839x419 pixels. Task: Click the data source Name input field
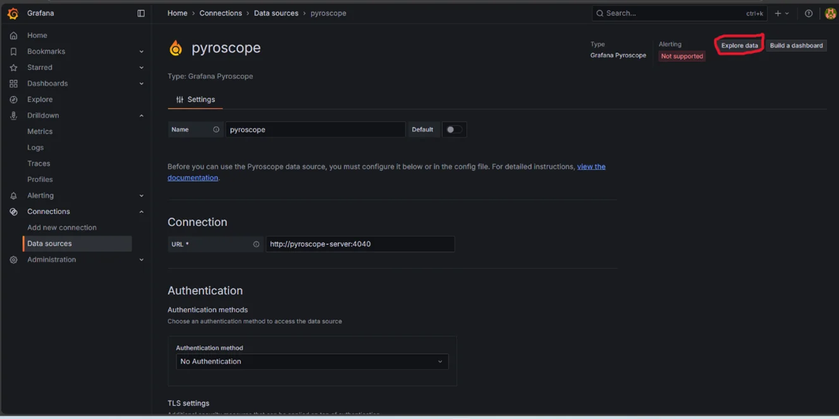pyautogui.click(x=315, y=130)
